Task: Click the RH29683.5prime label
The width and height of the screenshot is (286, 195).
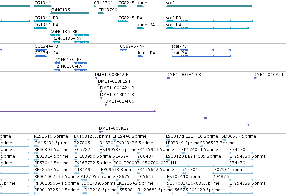Action: (155, 190)
